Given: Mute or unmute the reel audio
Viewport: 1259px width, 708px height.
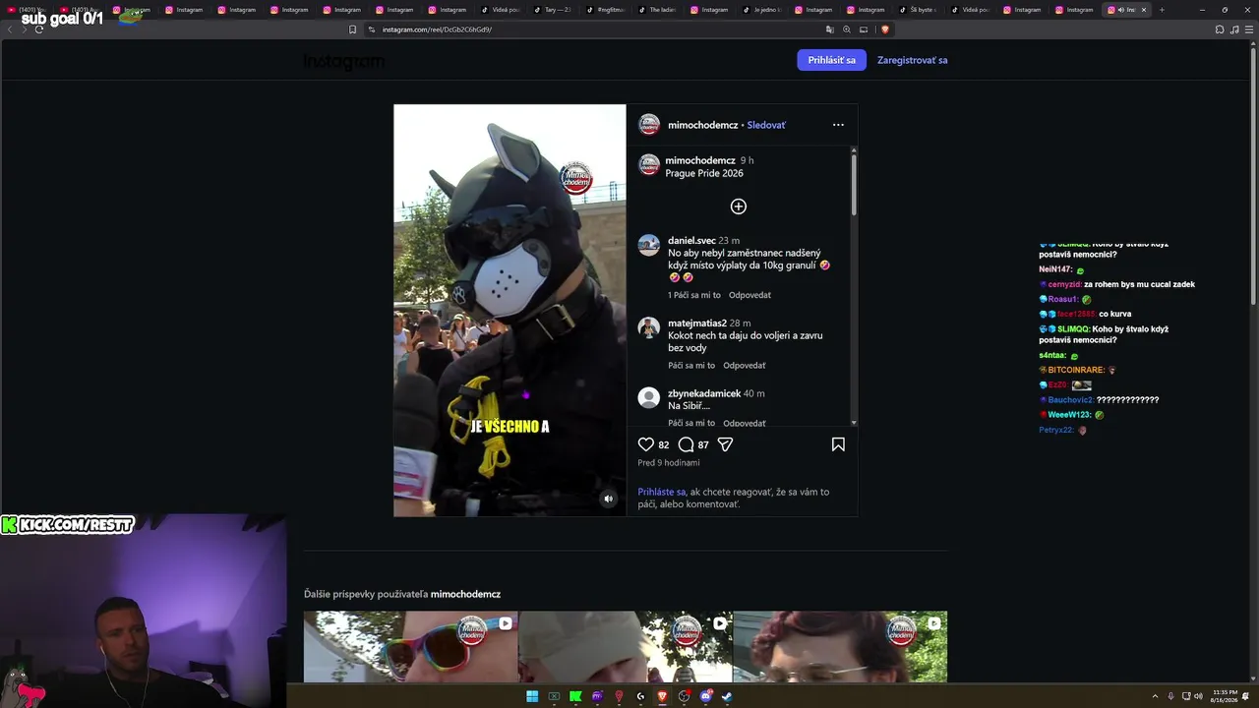Looking at the screenshot, I should click(608, 499).
